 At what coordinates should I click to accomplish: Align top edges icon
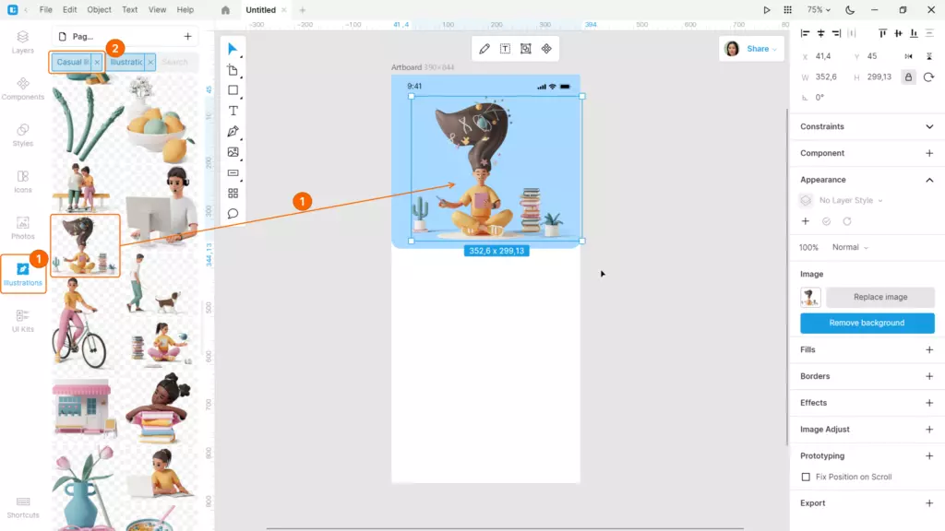[882, 33]
